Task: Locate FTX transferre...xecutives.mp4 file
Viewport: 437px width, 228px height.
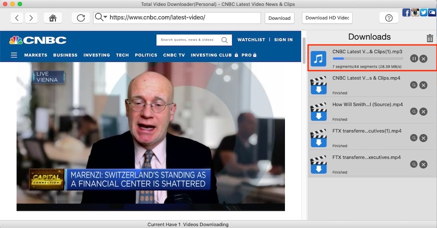Action: pyautogui.click(x=414, y=164)
